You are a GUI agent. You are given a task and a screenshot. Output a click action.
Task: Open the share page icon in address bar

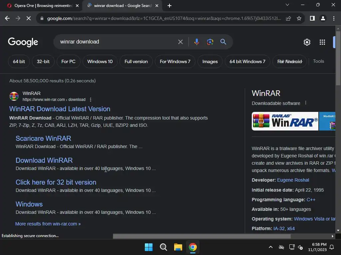[288, 19]
